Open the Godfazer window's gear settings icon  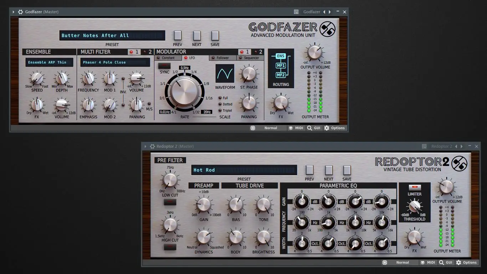pyautogui.click(x=20, y=12)
